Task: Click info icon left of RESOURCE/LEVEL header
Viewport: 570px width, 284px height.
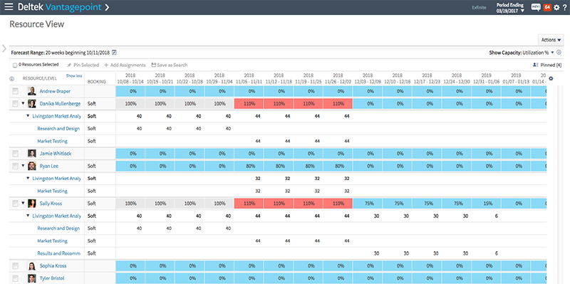Action: pos(11,79)
